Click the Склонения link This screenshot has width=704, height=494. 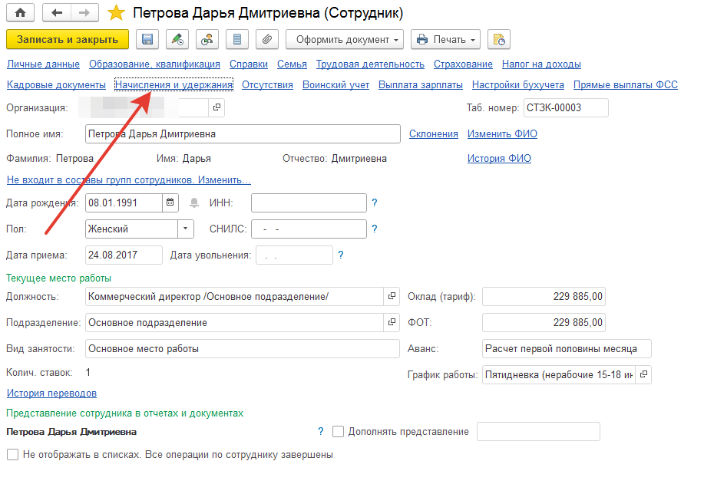(433, 133)
